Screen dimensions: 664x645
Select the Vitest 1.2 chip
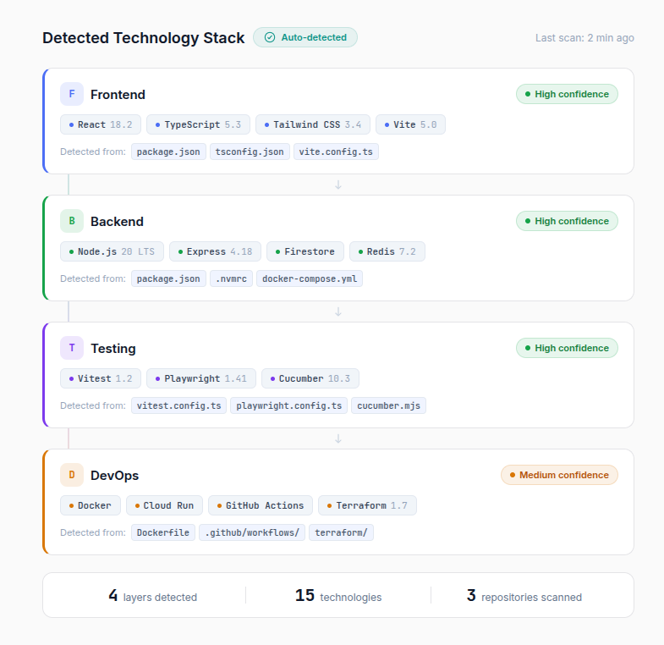tap(101, 378)
